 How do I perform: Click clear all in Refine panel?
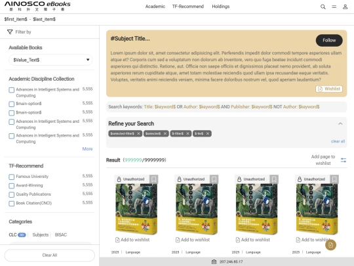(x=338, y=141)
